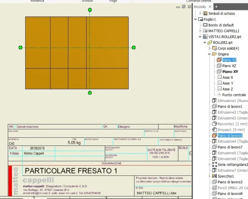Collapse the Origine folder node
Image resolution: width=248 pixels, height=199 pixels.
tap(209, 54)
